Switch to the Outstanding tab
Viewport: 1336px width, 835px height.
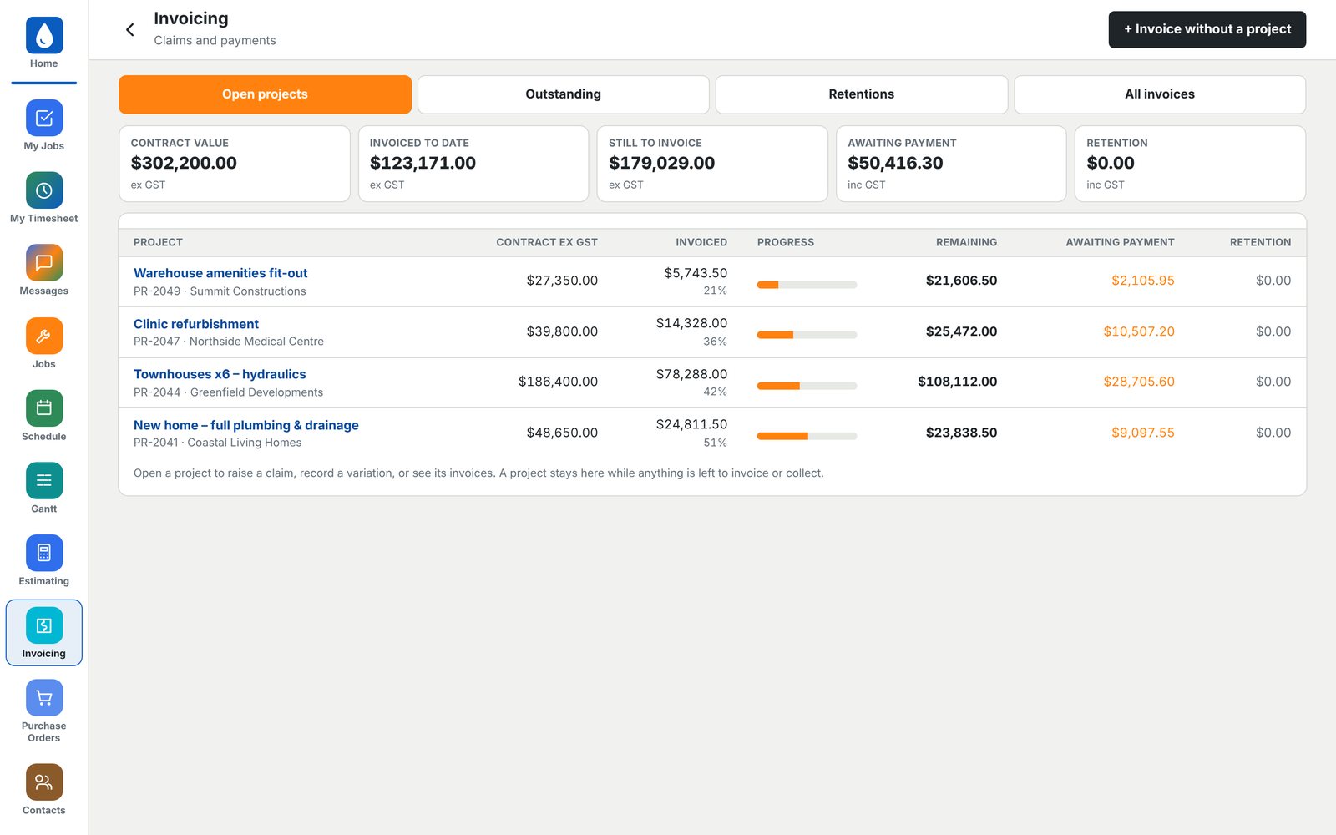563,94
